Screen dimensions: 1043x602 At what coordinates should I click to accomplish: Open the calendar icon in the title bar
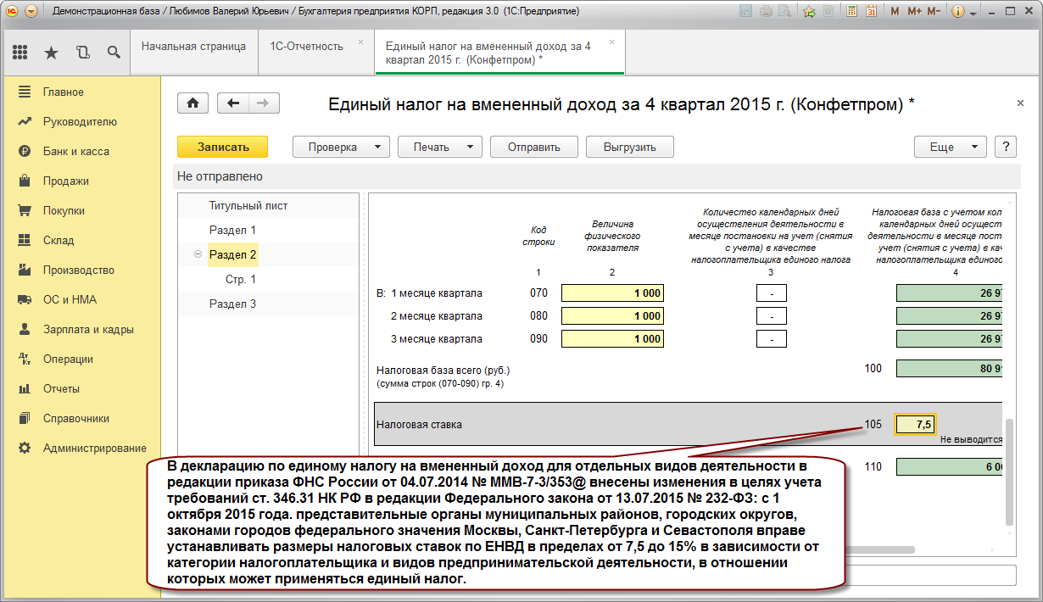click(871, 12)
